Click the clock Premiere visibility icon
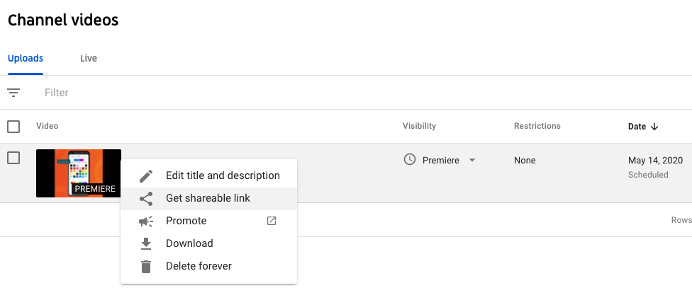This screenshot has width=692, height=300. point(409,160)
